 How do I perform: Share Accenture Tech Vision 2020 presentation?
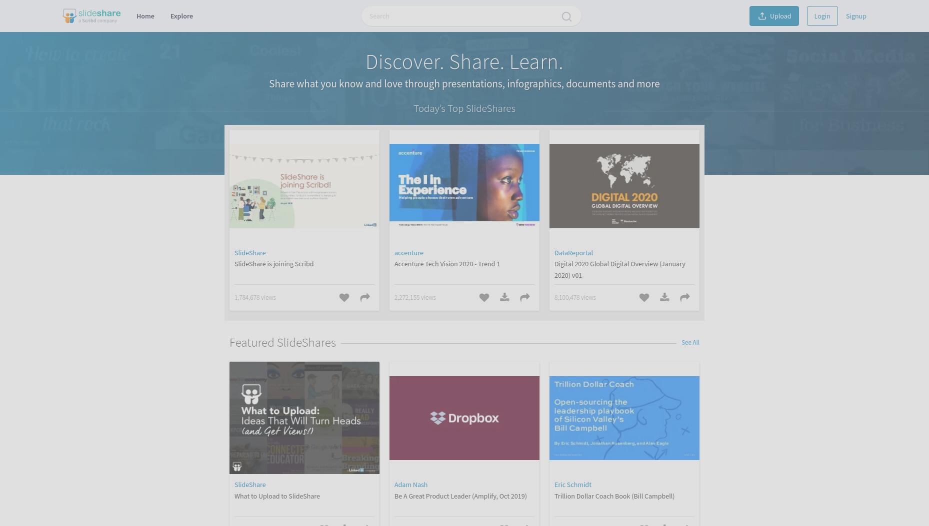[525, 297]
